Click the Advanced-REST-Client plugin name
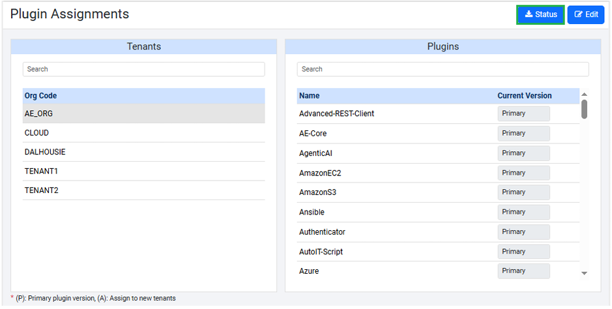 click(336, 113)
